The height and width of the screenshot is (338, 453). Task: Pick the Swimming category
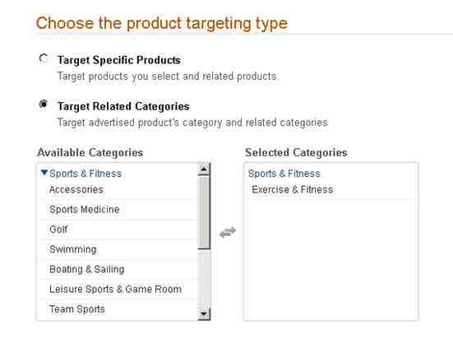[118, 249]
